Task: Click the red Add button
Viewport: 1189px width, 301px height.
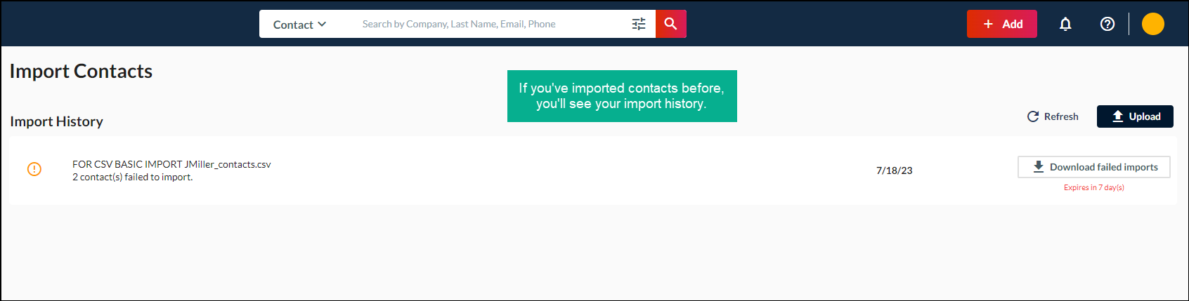Action: tap(1001, 24)
